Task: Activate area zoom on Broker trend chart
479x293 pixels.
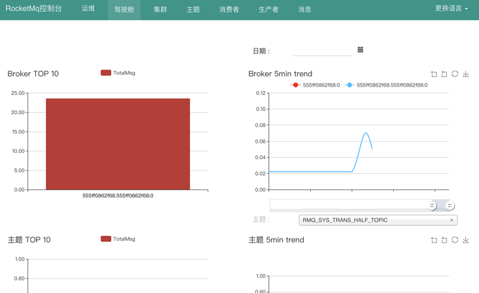Action: point(434,74)
